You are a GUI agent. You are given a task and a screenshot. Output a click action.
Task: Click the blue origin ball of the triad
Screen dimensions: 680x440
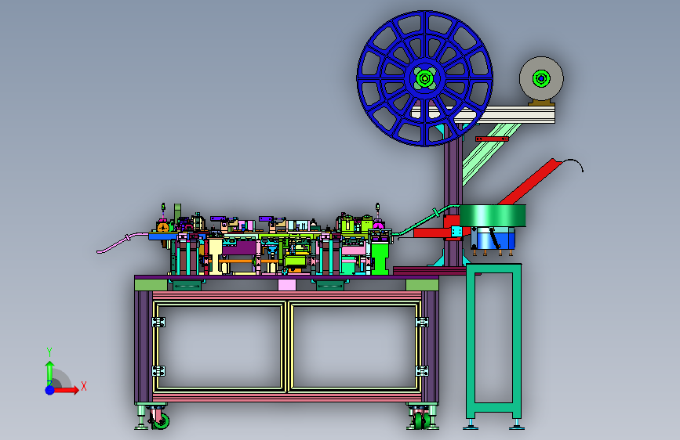click(x=50, y=390)
